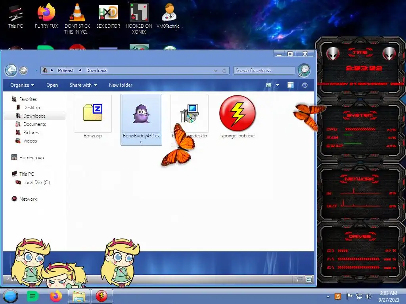Open green notes app on taskbar
The width and height of the screenshot is (406, 304).
coord(33,296)
